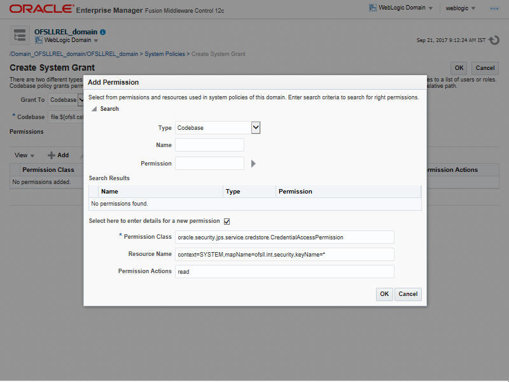
Task: Click the page-level OK button for Create System Grant
Action: pos(459,68)
